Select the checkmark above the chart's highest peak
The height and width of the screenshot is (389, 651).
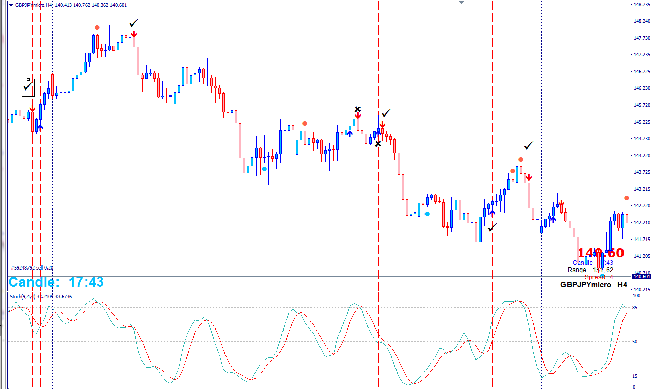click(134, 23)
